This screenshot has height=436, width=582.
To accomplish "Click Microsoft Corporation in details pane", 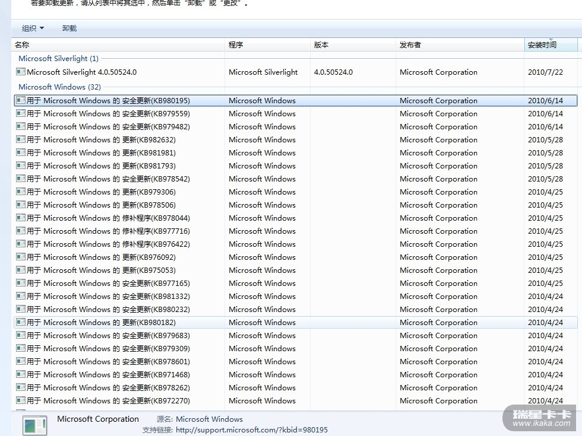I will click(98, 419).
